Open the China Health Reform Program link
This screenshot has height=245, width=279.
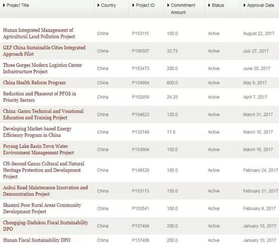[x=34, y=83]
